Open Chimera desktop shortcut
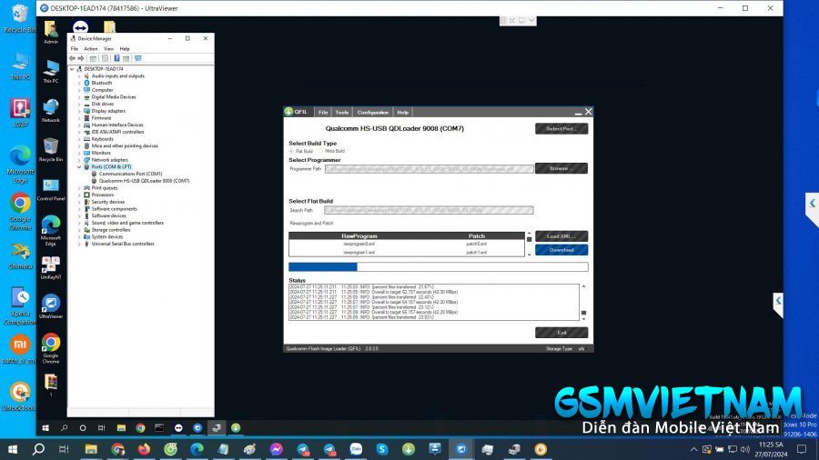The width and height of the screenshot is (819, 460). click(x=20, y=255)
